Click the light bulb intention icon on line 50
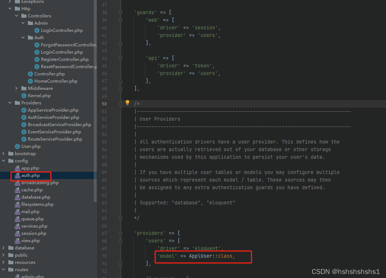This screenshot has height=278, width=386. (127, 103)
